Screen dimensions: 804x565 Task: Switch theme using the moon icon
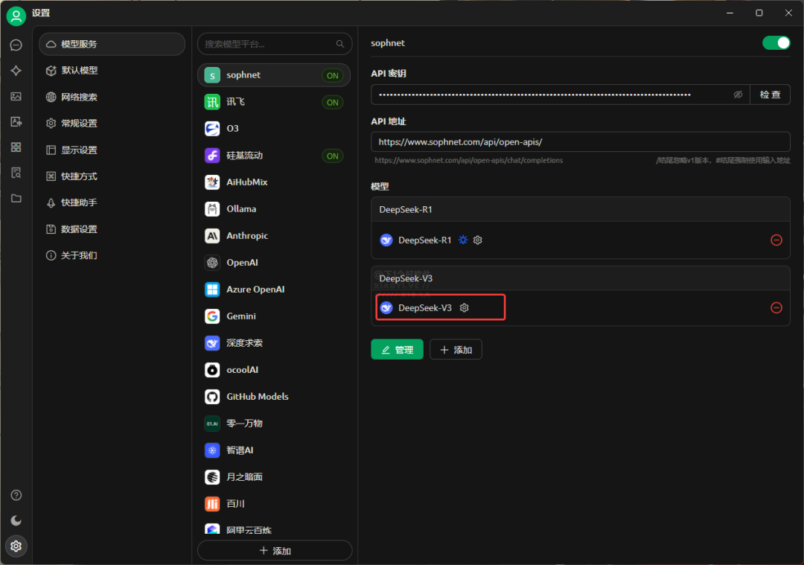coord(16,520)
